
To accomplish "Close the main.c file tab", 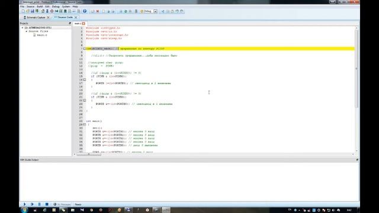I will click(x=83, y=24).
